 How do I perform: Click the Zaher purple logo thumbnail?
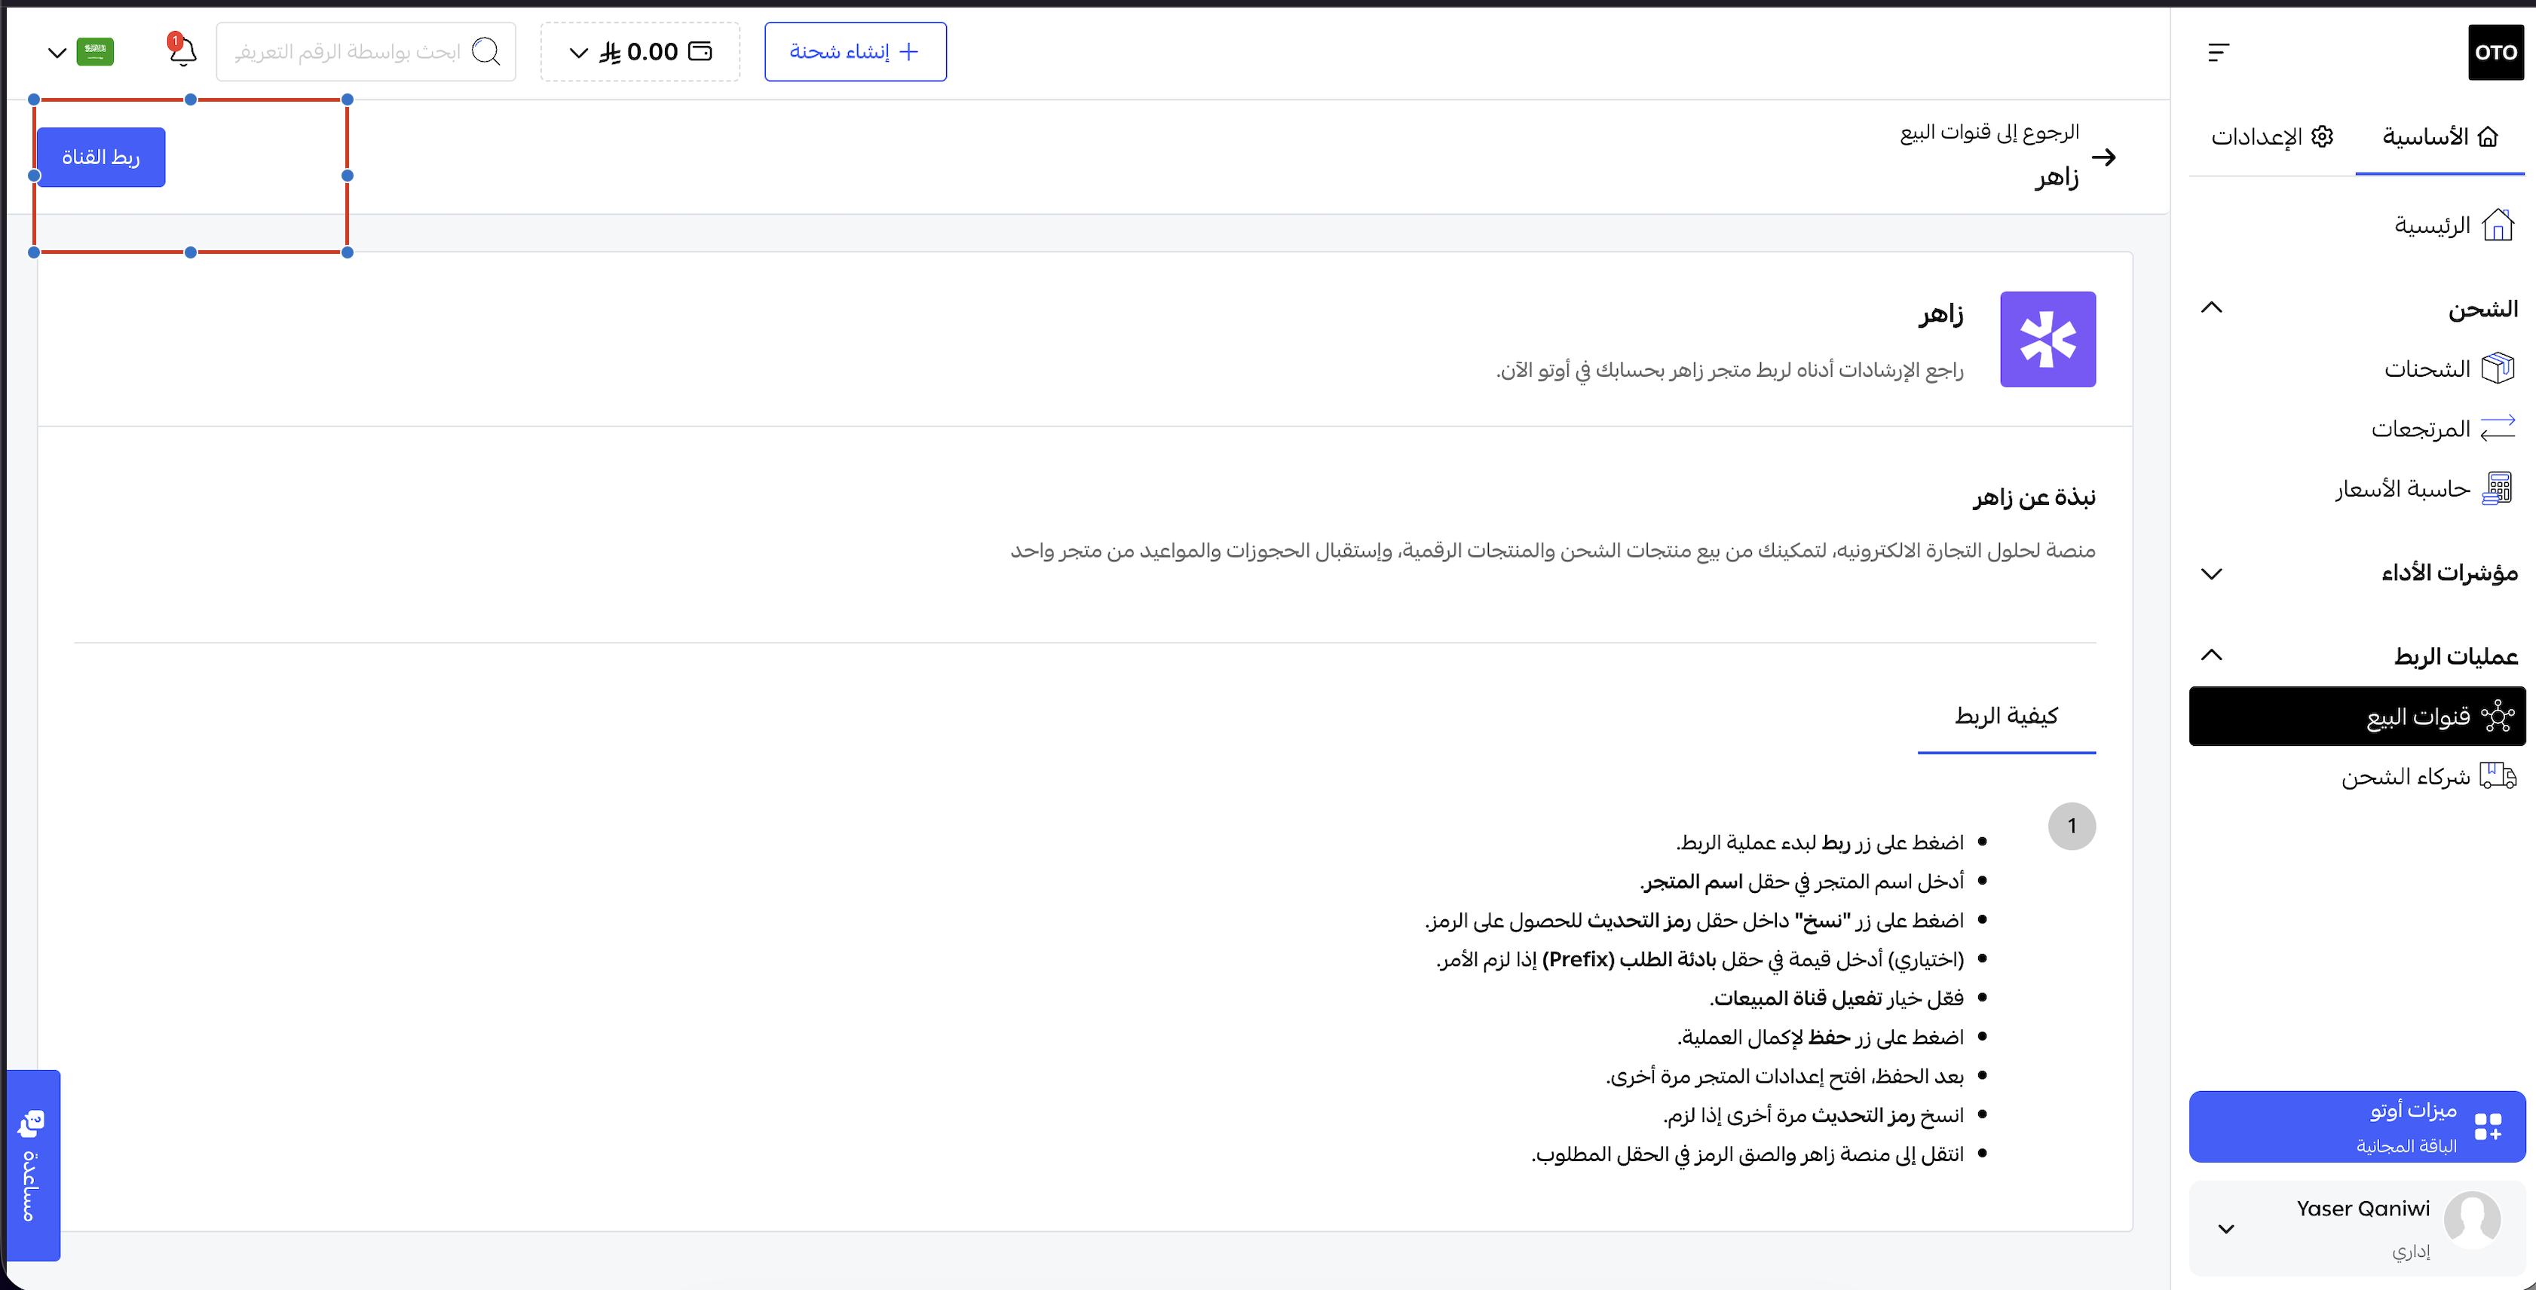tap(2047, 340)
